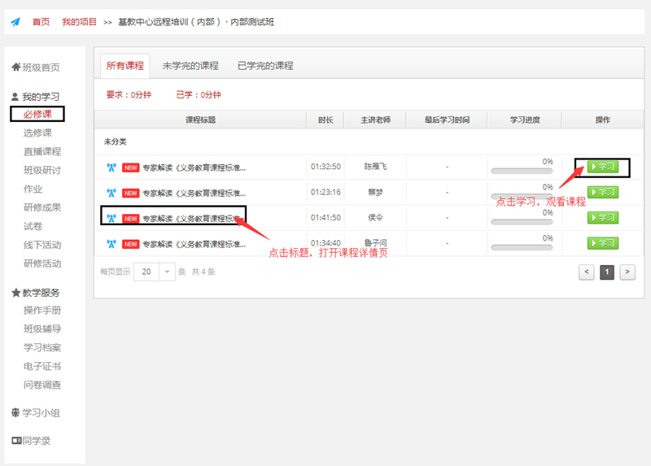The height and width of the screenshot is (466, 651).
Task: Click progress bar of 陈雁飞 course
Action: [522, 171]
